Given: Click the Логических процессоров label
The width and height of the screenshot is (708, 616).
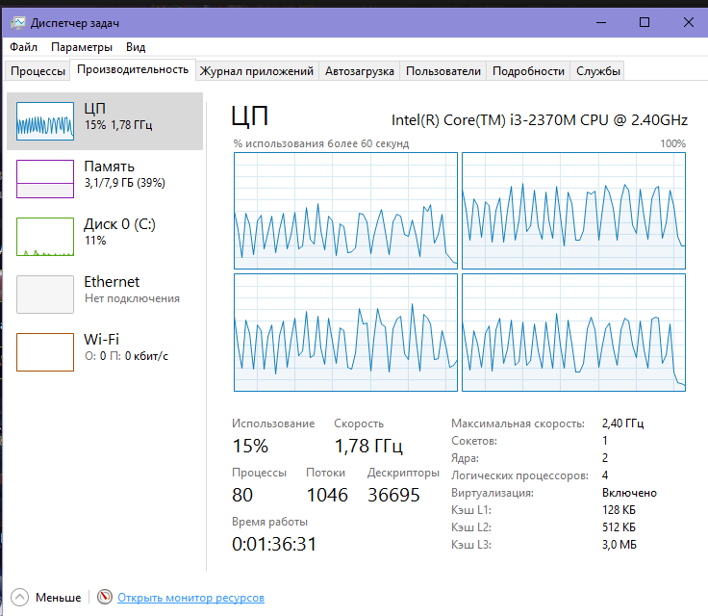Looking at the screenshot, I should (519, 475).
